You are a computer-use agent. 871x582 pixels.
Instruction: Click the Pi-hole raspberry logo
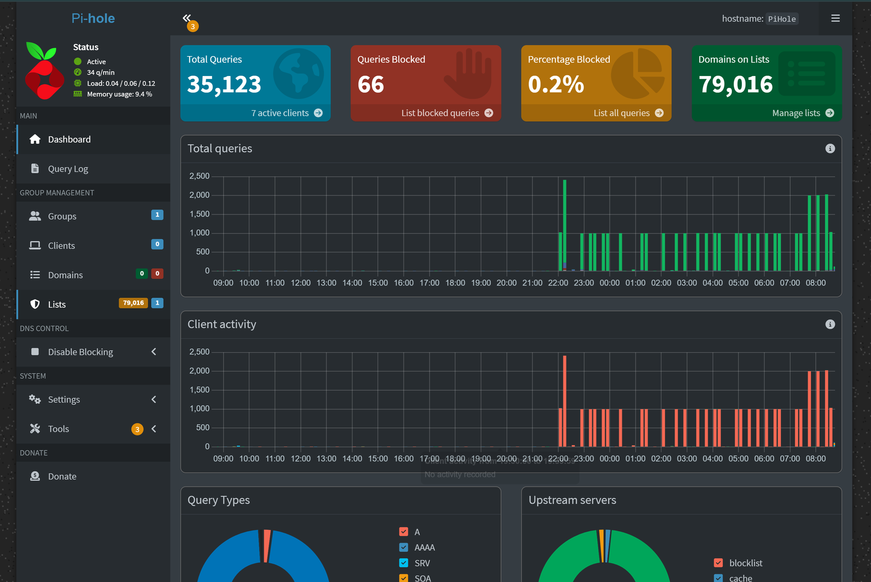[44, 71]
